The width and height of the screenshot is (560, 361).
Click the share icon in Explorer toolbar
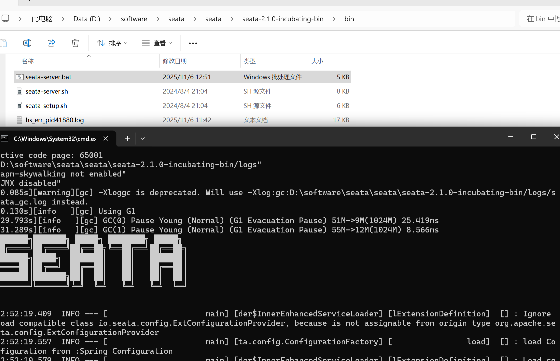51,43
